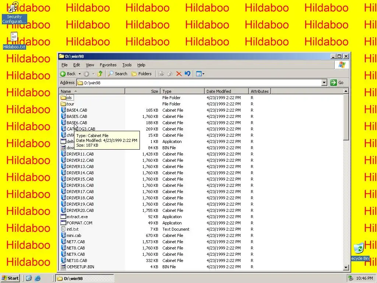Launch Internet Explorer from quick launch
This screenshot has height=283, width=377.
pyautogui.click(x=38, y=278)
